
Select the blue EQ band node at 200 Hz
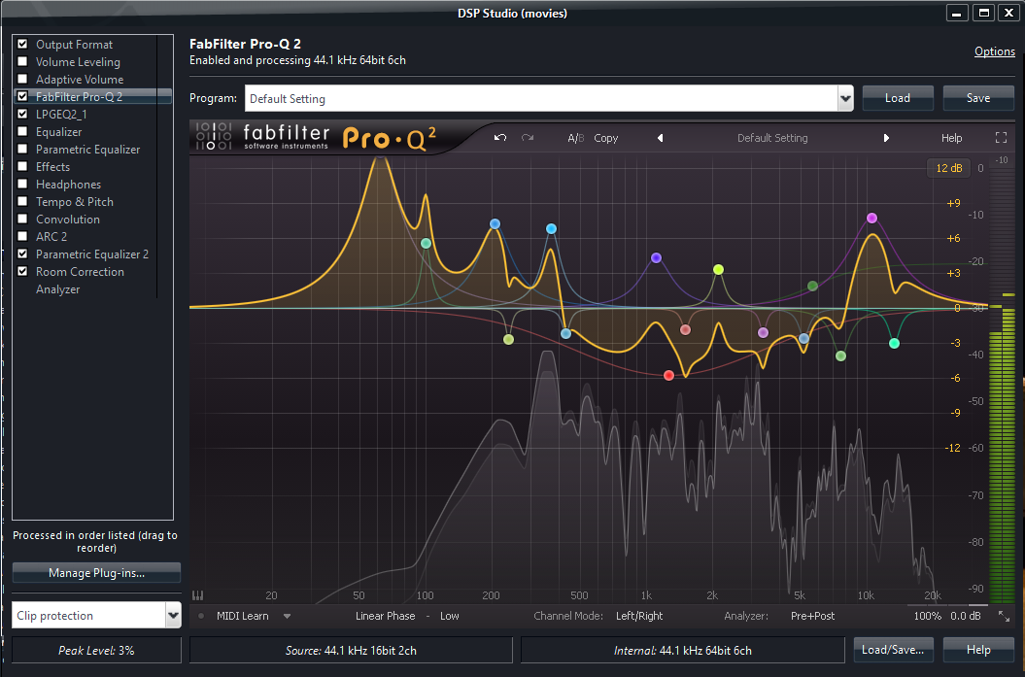click(495, 224)
